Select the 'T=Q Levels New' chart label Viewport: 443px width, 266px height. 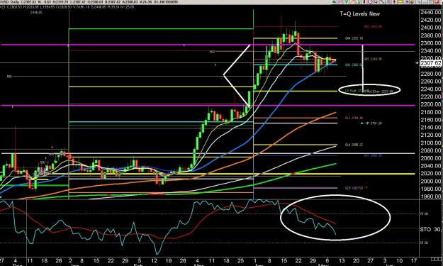[359, 14]
